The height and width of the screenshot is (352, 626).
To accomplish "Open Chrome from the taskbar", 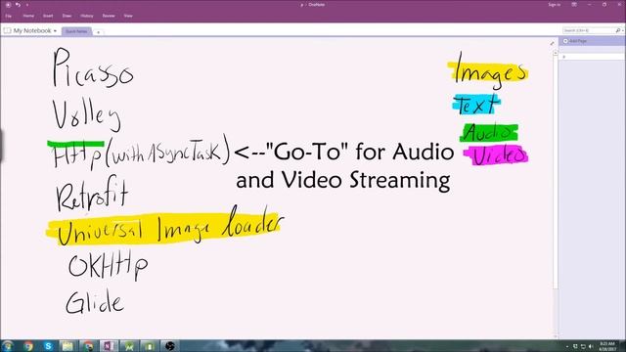I will (x=28, y=345).
